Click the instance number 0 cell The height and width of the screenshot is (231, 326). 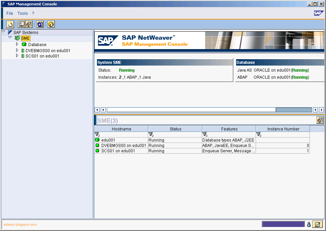click(283, 146)
